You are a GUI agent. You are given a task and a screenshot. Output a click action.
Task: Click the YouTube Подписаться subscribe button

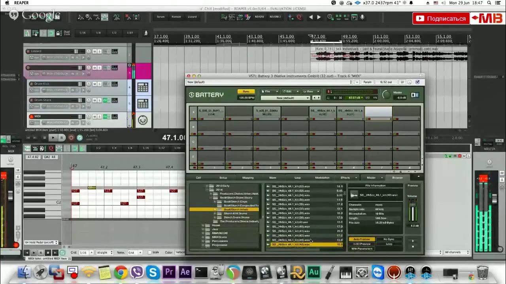(x=441, y=19)
